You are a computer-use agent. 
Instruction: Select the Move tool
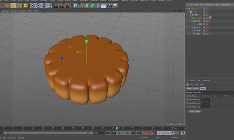(8, 6)
